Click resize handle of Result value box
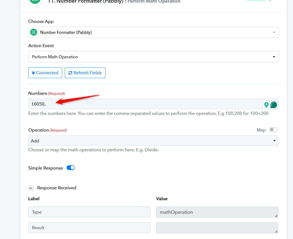293x239 pixels. pyautogui.click(x=276, y=231)
